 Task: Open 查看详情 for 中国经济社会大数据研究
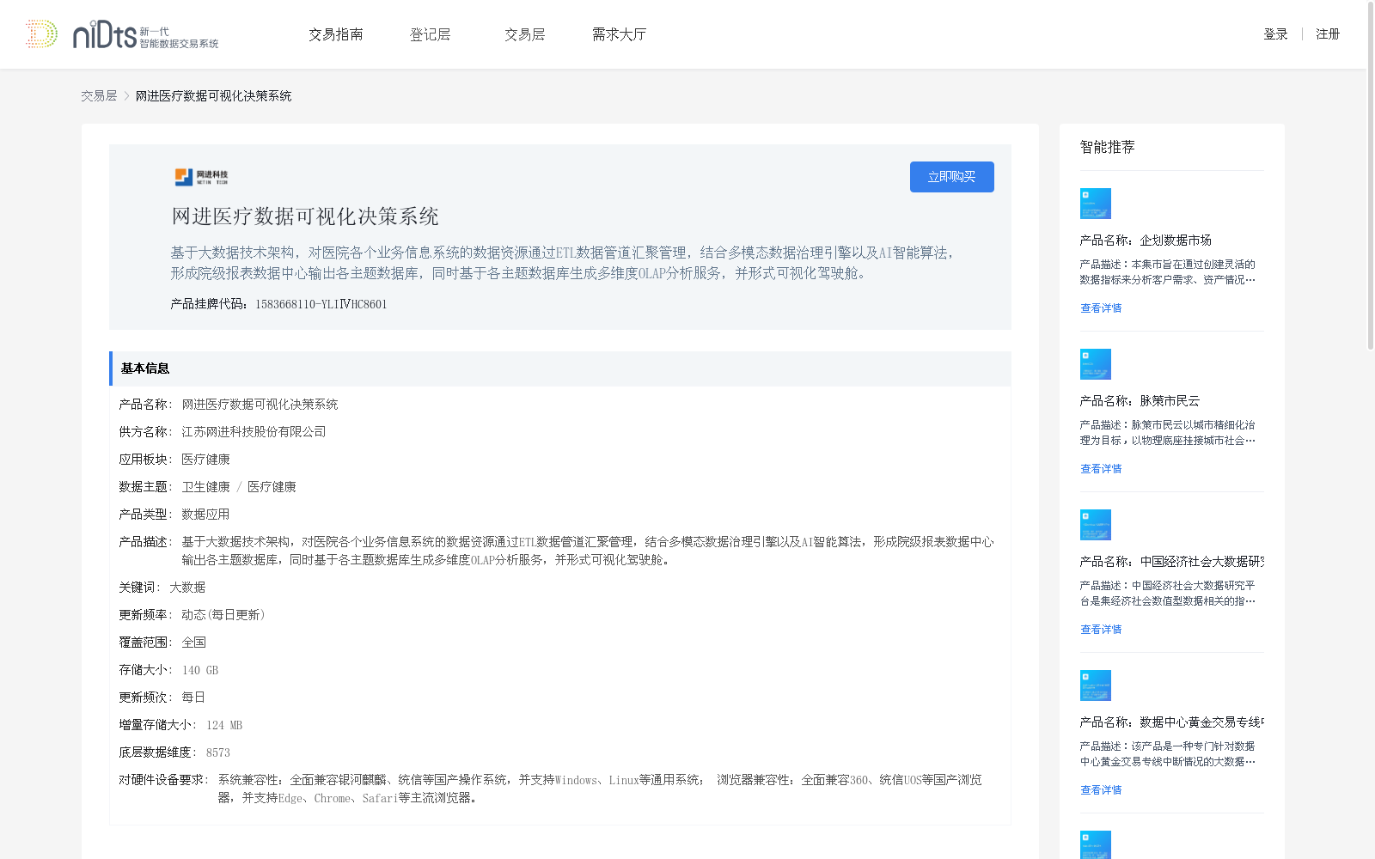pos(1101,630)
